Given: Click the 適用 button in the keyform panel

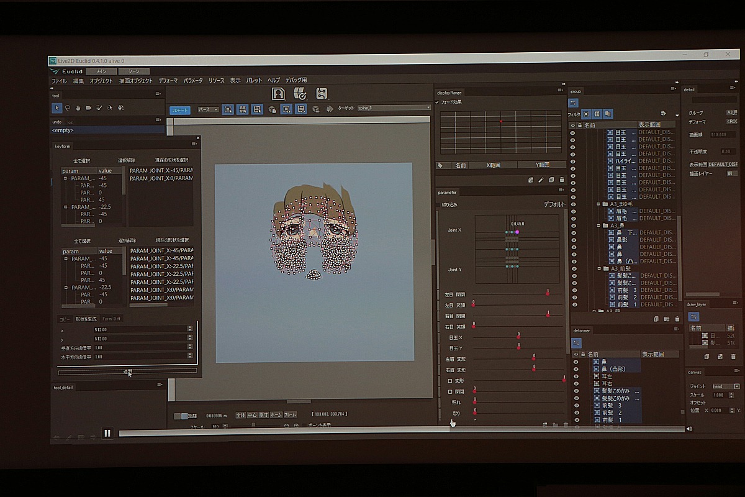Looking at the screenshot, I should (x=127, y=372).
